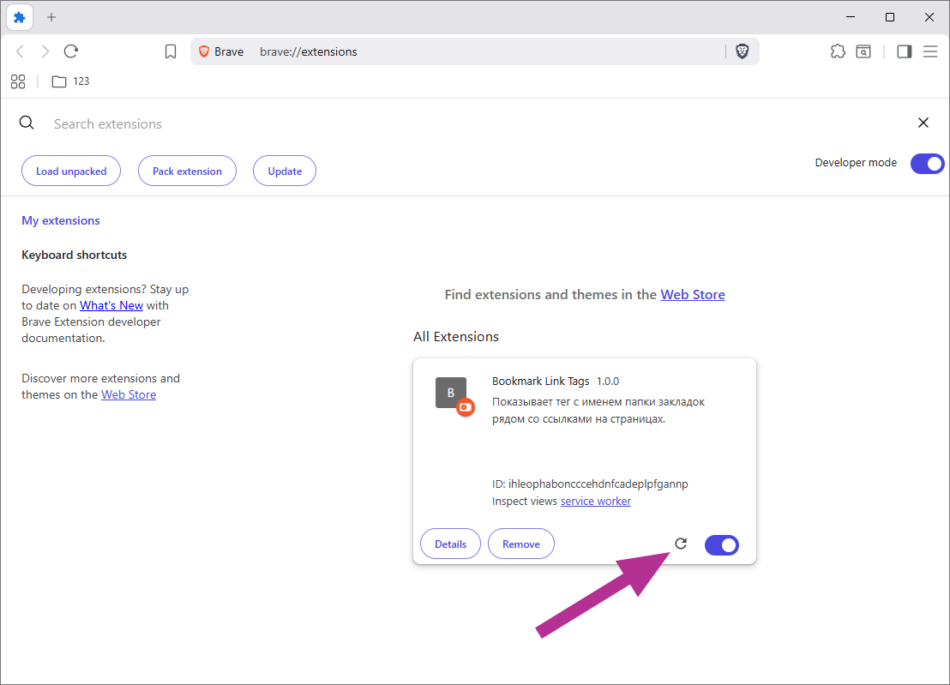950x685 pixels.
Task: Turn off Bookmark Link Tags extension
Action: coord(721,544)
